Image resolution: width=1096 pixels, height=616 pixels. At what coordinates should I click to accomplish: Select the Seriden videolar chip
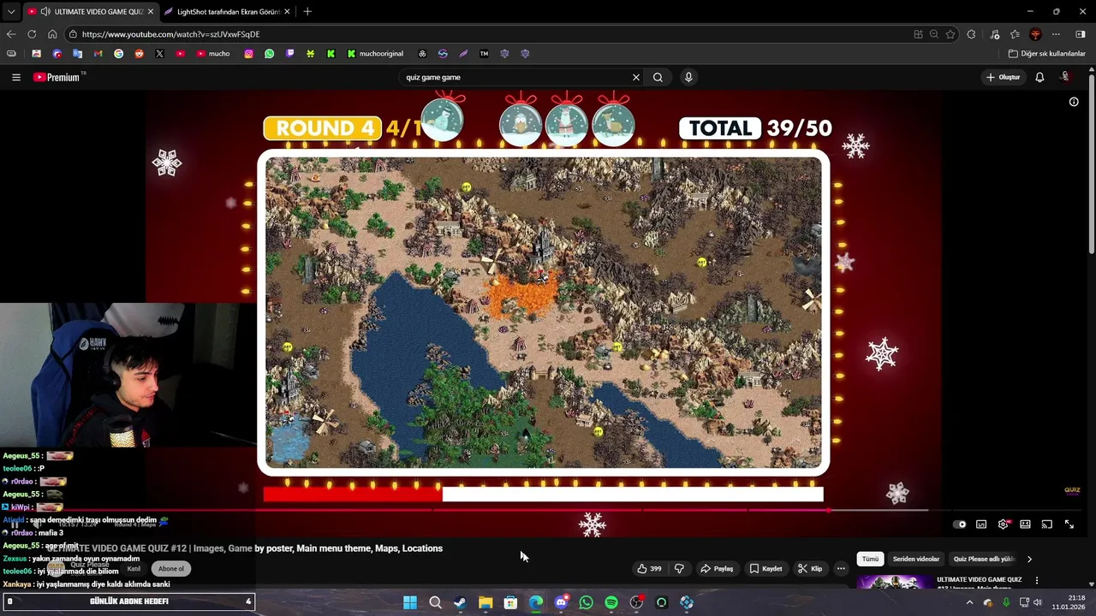[916, 559]
